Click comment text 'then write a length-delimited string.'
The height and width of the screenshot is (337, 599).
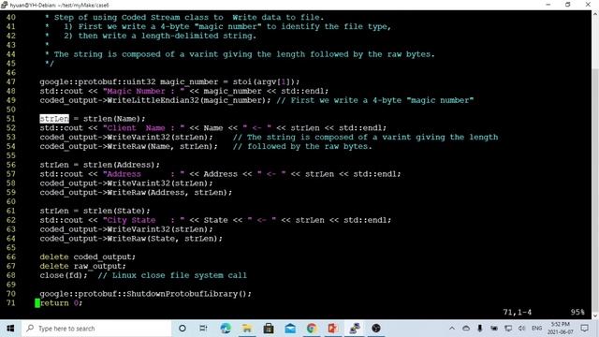coord(168,36)
